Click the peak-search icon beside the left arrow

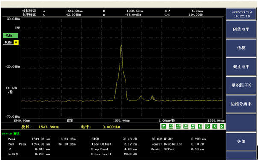coord(193,126)
